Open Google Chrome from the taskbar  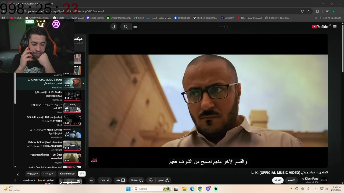pyautogui.click(x=200, y=189)
